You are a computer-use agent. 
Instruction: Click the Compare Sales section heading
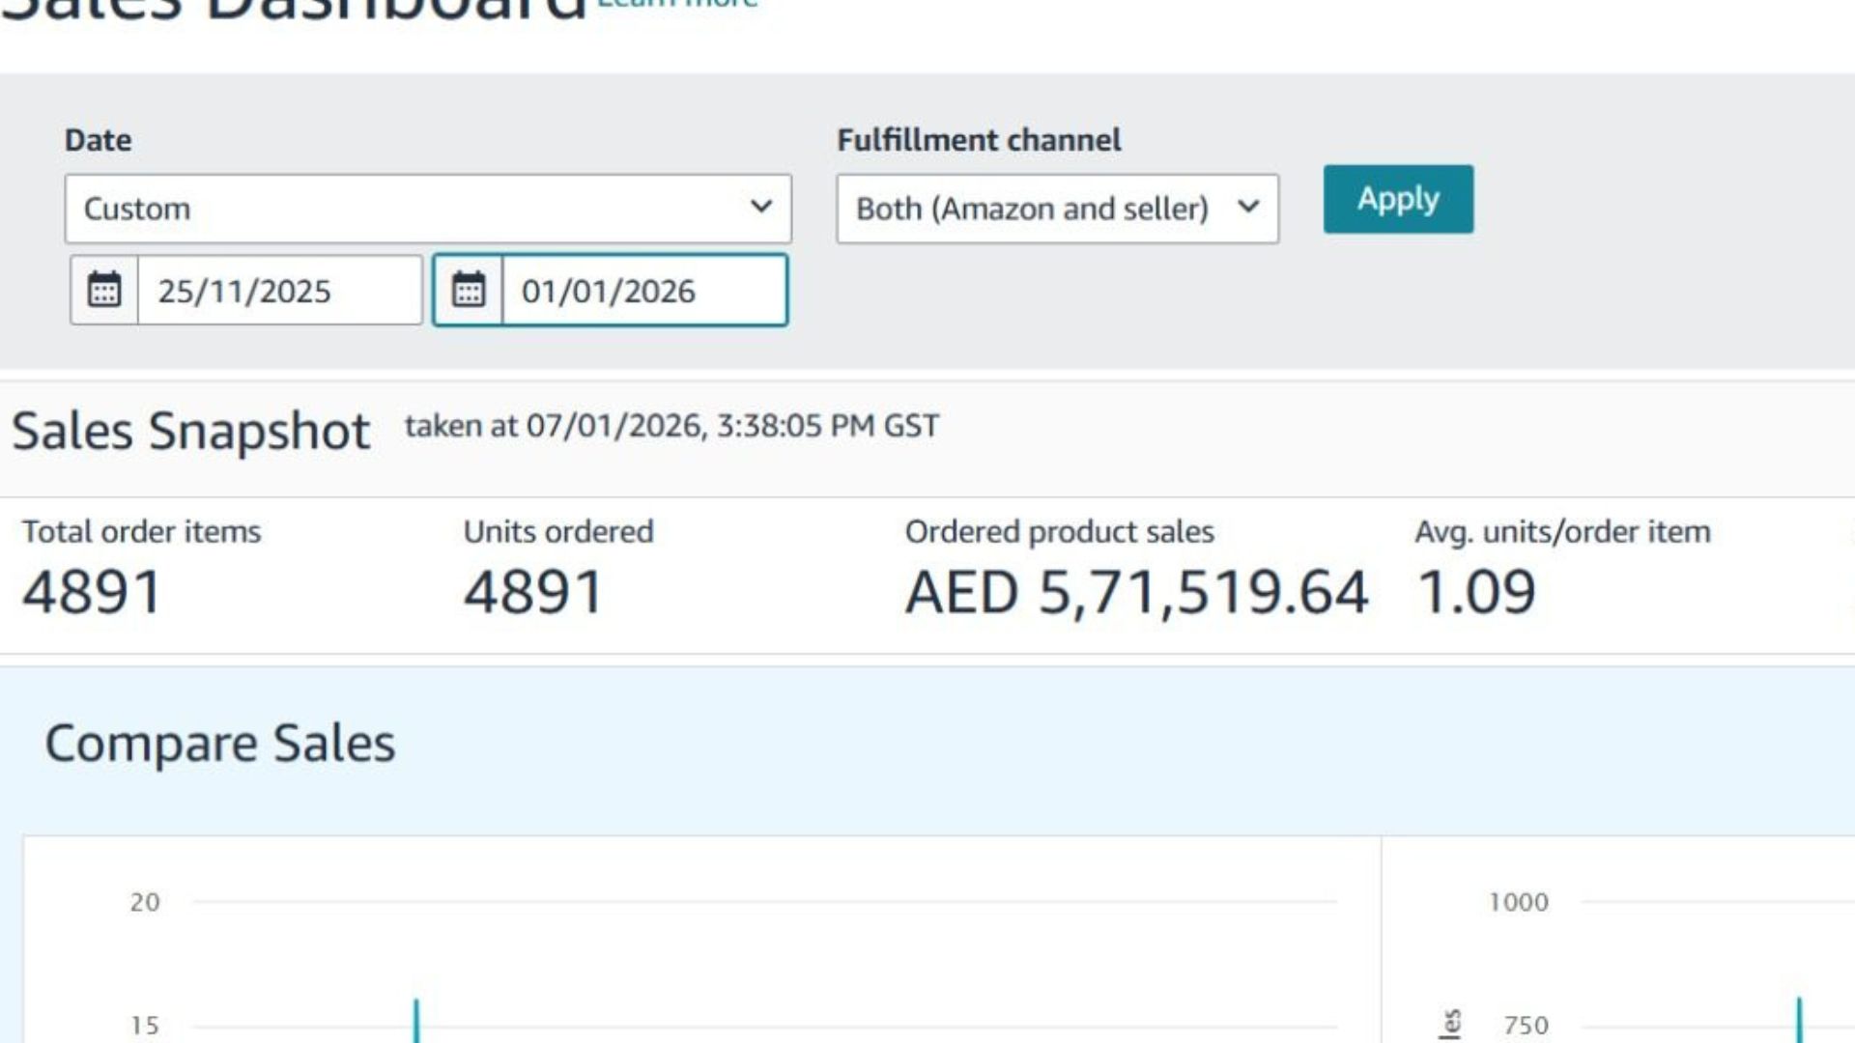pyautogui.click(x=220, y=743)
